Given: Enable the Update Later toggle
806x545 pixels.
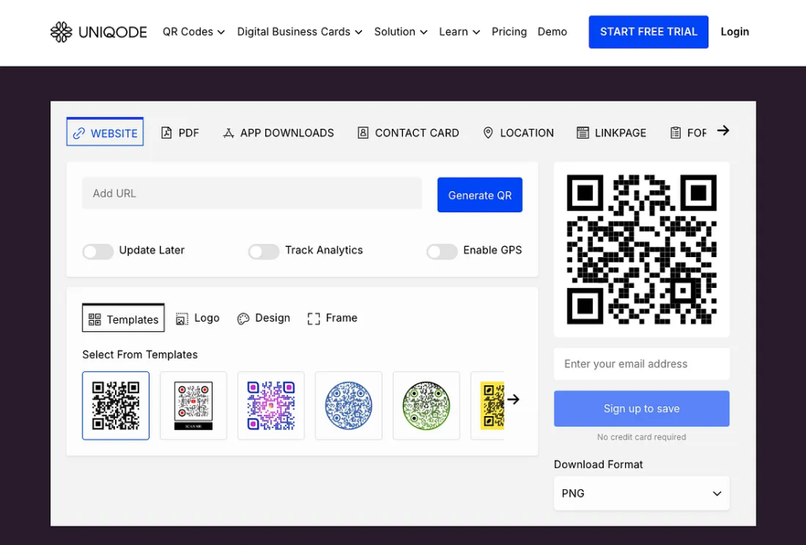Looking at the screenshot, I should click(98, 251).
